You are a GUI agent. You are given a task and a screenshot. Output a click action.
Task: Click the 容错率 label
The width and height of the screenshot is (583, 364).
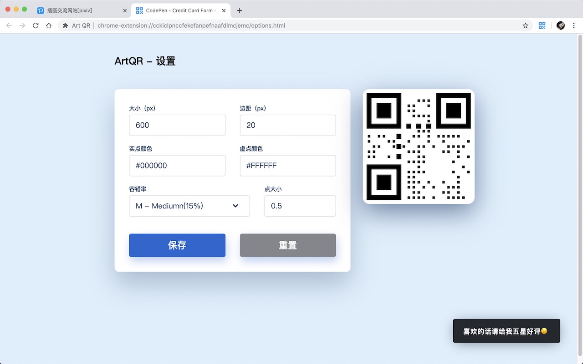coord(138,189)
